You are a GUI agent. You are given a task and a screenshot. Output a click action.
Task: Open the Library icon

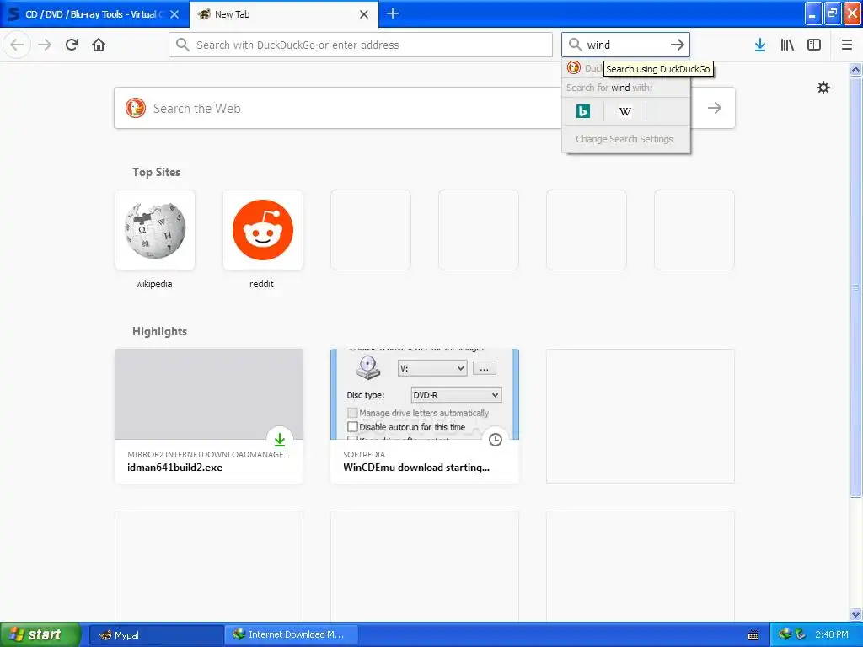click(787, 45)
